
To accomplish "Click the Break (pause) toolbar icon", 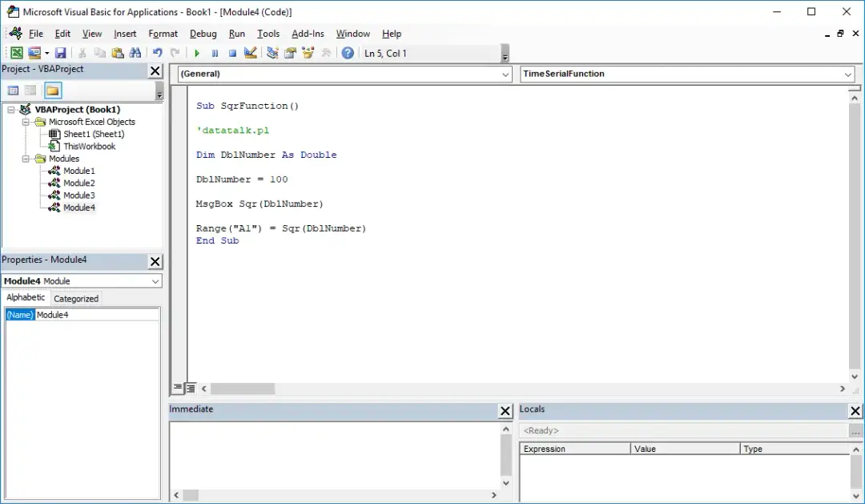I will tap(215, 53).
